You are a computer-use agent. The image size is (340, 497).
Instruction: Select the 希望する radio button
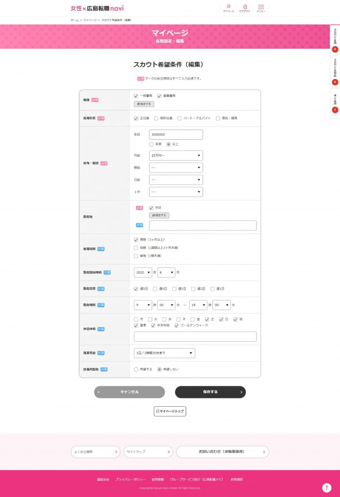pos(136,369)
